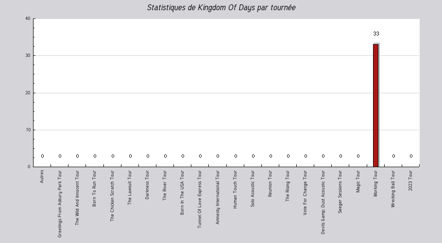Screen dimensions: 442x243
Task: Click the 2023 Tour axis label
Action: 410,180
